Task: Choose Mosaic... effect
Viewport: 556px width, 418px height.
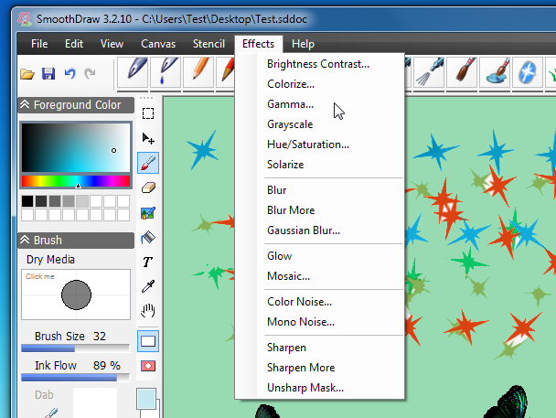Action: [x=288, y=276]
